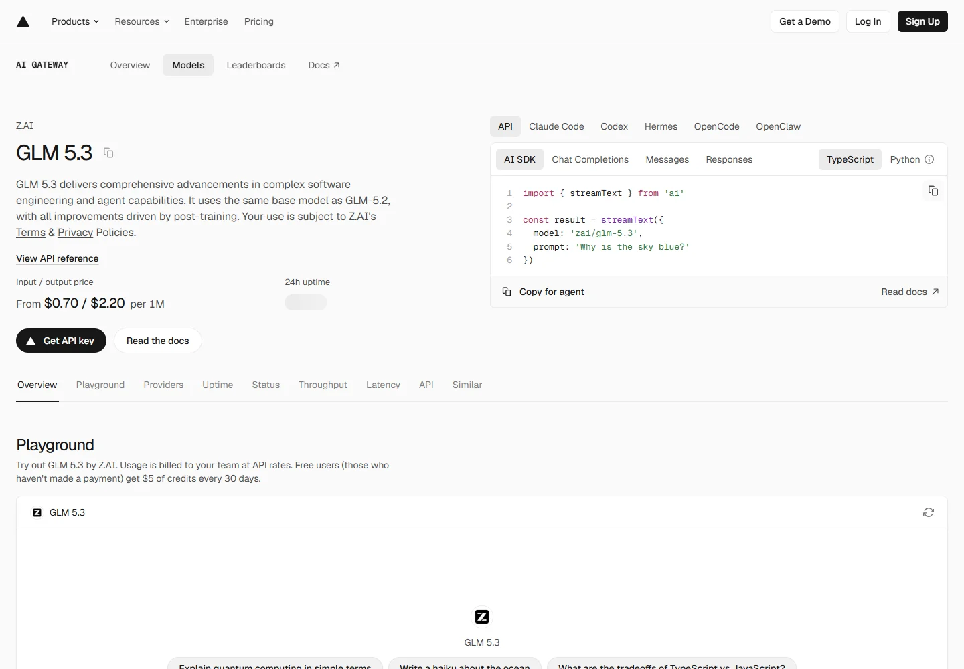The height and width of the screenshot is (669, 964).
Task: Open the Enterprise page
Action: (x=206, y=21)
